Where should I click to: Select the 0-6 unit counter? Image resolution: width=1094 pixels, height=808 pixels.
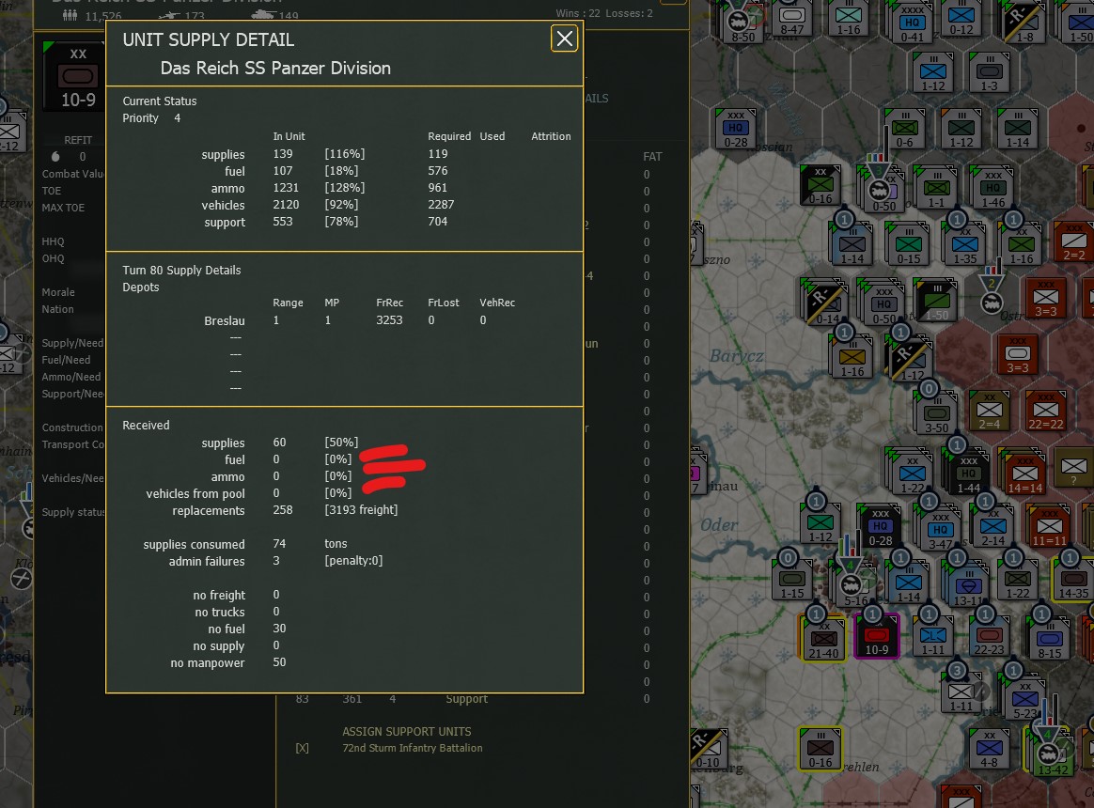click(x=904, y=130)
